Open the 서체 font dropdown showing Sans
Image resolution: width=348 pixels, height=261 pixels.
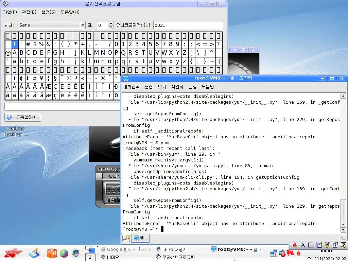(52, 25)
